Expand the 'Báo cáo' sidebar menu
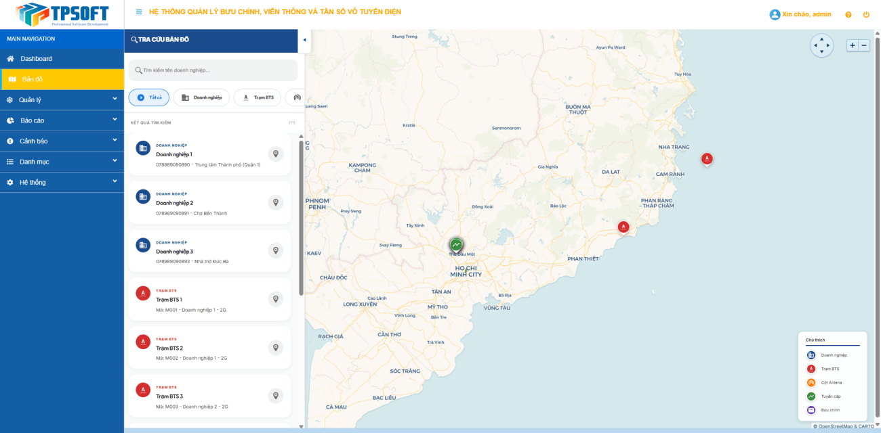This screenshot has width=881, height=433. coord(62,120)
